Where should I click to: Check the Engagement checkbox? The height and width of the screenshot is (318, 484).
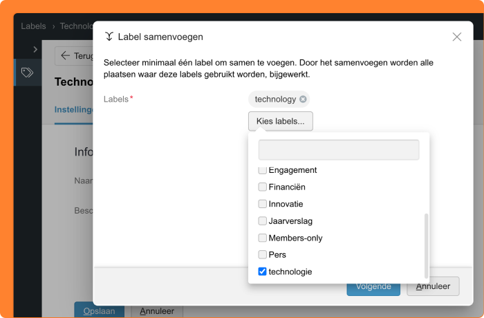pyautogui.click(x=262, y=170)
